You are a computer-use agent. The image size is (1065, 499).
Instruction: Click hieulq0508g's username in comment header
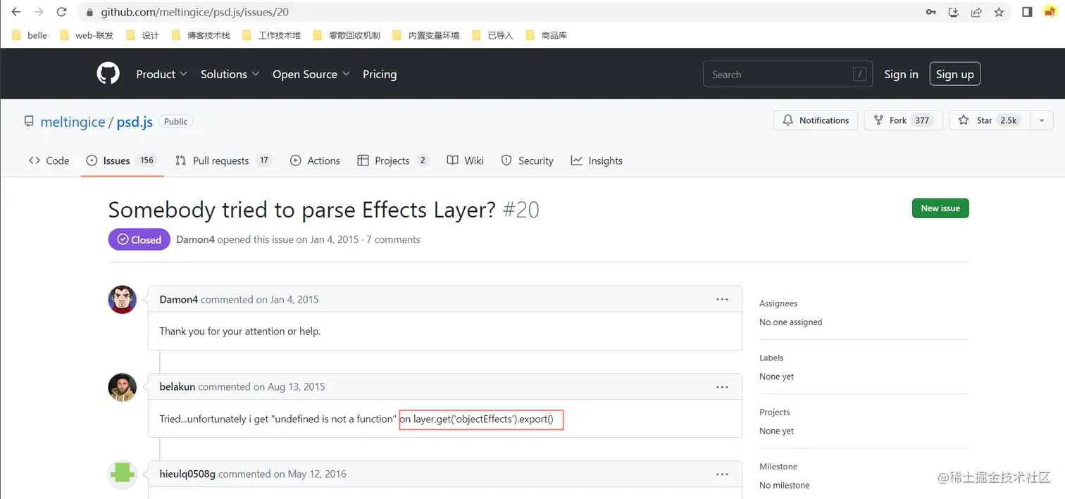(x=187, y=474)
